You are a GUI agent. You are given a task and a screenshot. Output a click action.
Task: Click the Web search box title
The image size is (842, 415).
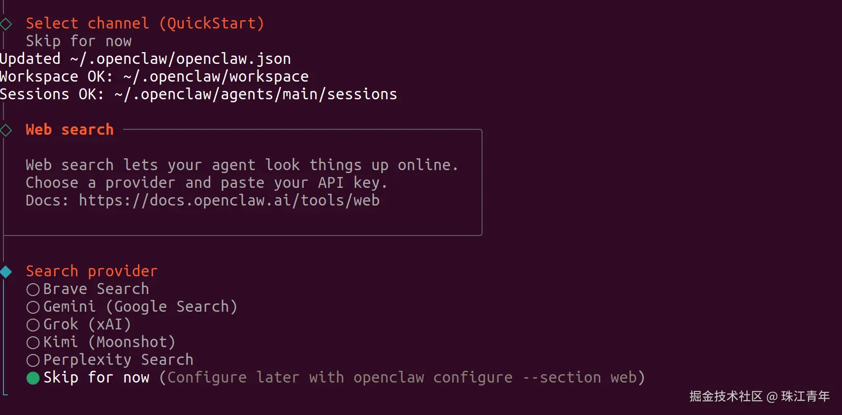pos(69,130)
